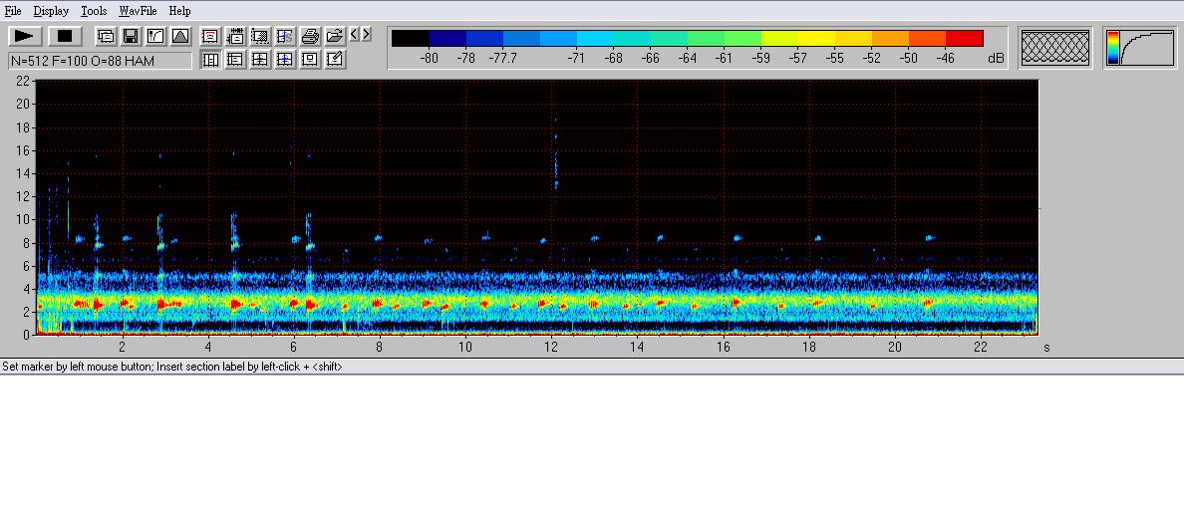Viewport: 1184px width, 510px height.
Task: Click the crosshatched waveform overview box
Action: (x=1055, y=47)
